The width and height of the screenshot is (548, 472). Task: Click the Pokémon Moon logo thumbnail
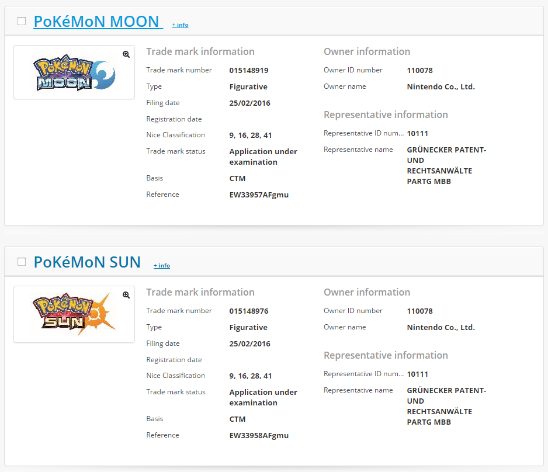coord(74,72)
